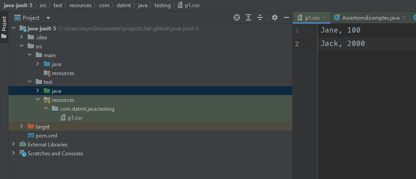Open the Project view dropdown arrow

click(48, 18)
